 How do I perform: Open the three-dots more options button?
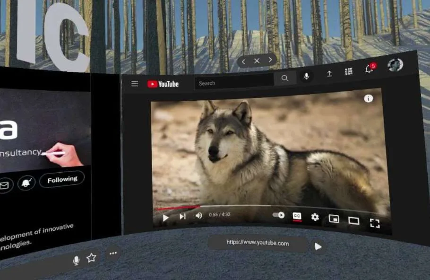(113, 253)
